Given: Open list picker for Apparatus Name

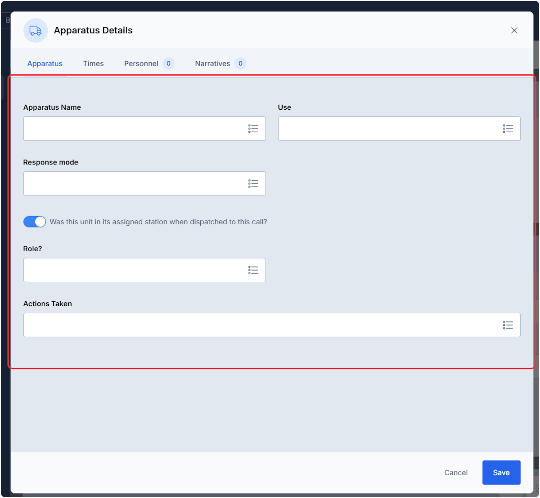Looking at the screenshot, I should coord(253,129).
